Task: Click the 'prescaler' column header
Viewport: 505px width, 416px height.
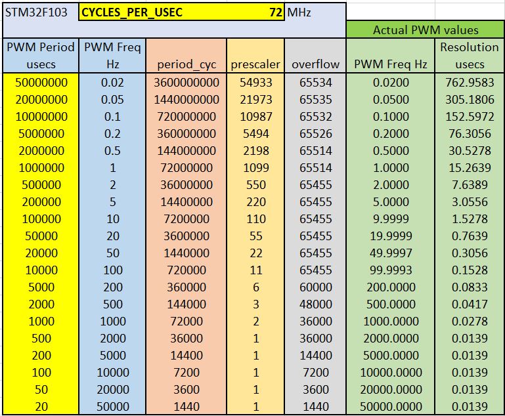Action: click(255, 64)
